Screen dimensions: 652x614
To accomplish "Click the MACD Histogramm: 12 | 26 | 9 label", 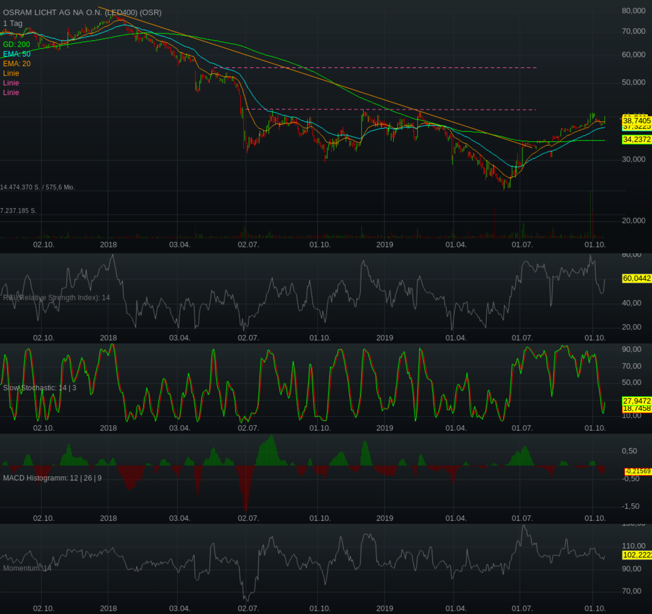I will pos(52,478).
